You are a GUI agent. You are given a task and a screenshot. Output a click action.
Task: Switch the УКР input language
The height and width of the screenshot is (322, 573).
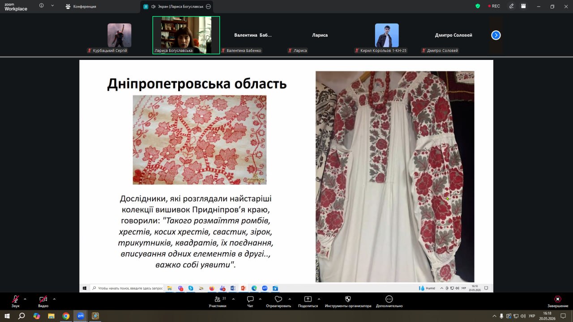point(532,316)
